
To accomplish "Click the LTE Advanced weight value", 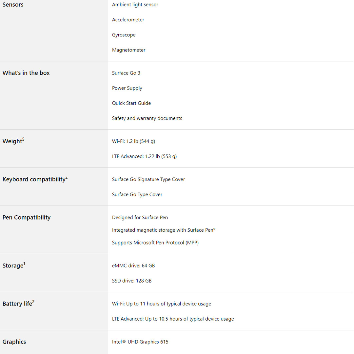I will pos(144,156).
